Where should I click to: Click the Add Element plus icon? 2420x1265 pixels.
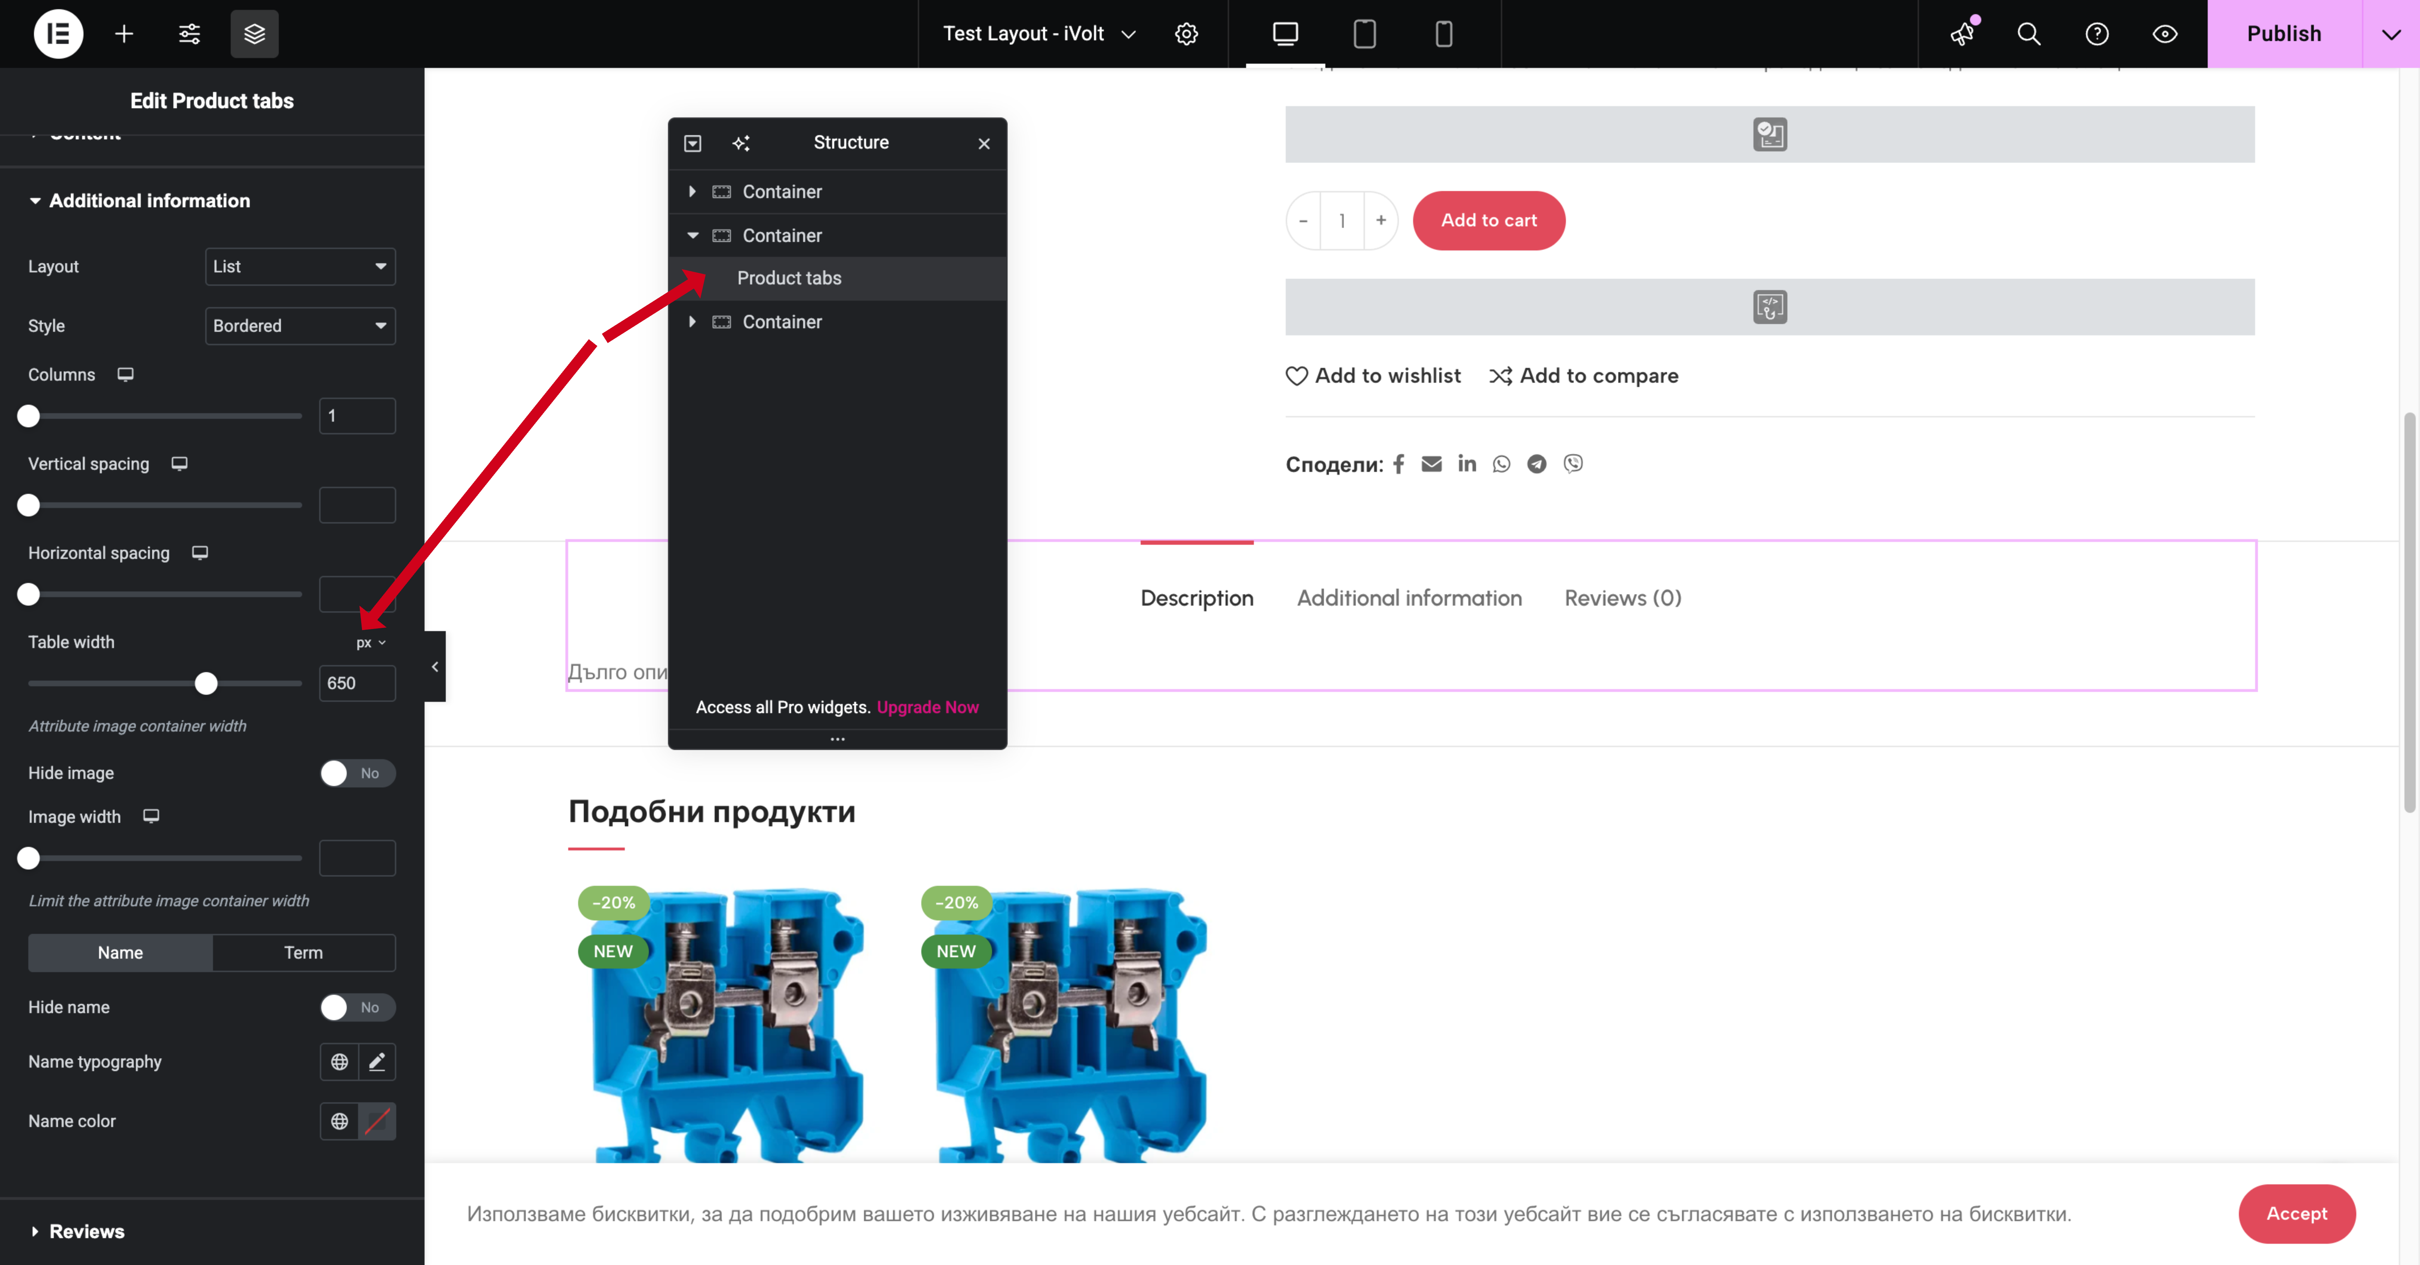pyautogui.click(x=124, y=34)
